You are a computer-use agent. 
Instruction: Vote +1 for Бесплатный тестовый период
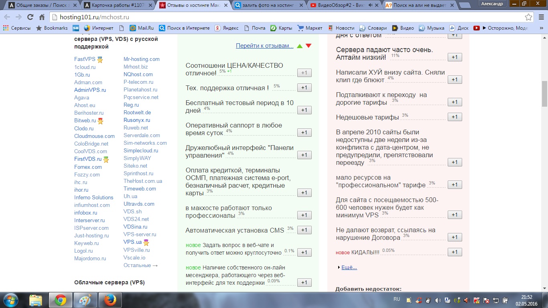(304, 110)
